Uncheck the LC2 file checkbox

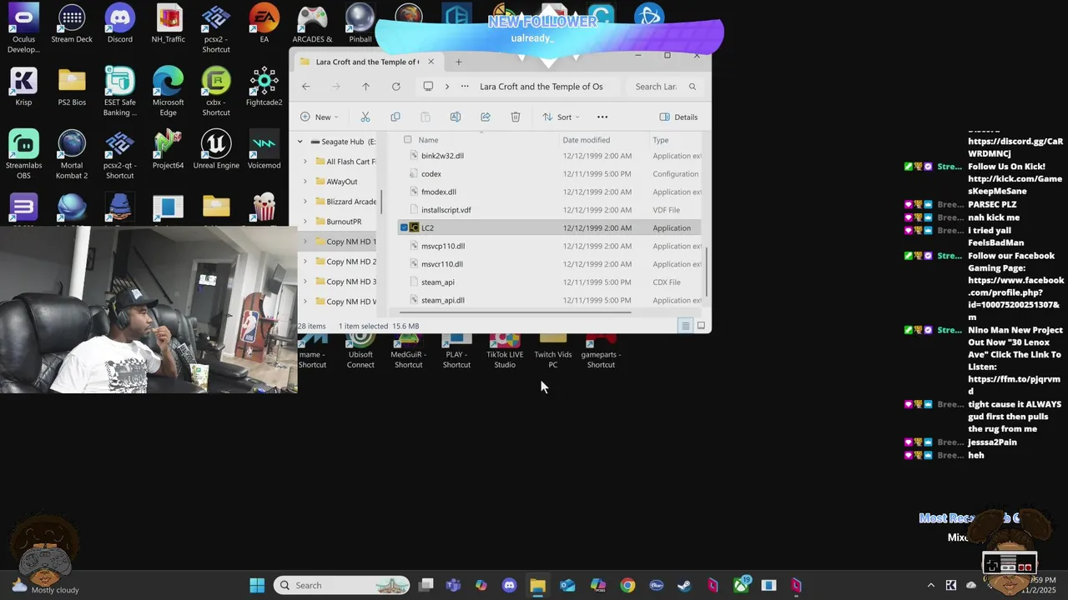(x=404, y=227)
